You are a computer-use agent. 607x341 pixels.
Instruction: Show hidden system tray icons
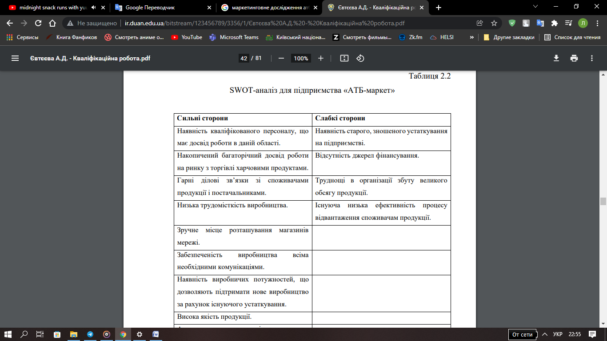point(544,334)
